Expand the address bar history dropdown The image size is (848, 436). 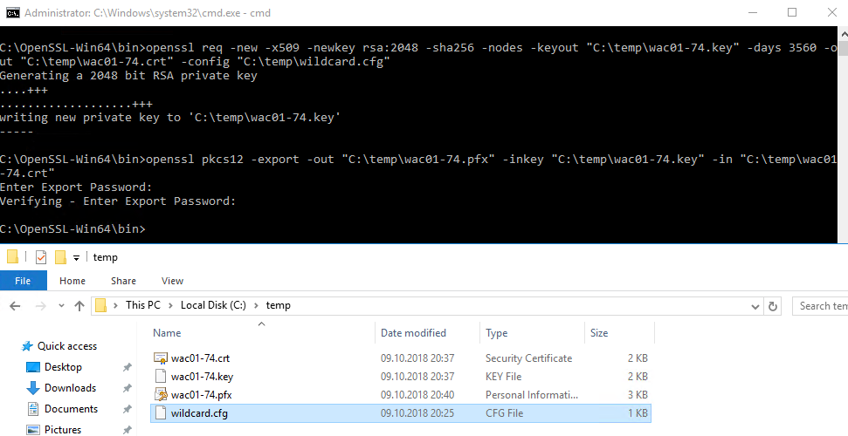point(755,306)
